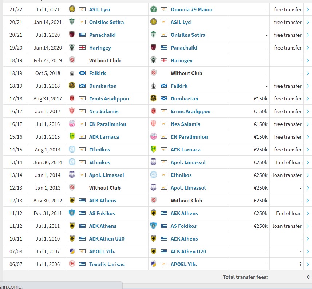Open details arrow for Jan 1, 2014 loan
Viewport: 312px width, 289px height.
click(x=308, y=175)
